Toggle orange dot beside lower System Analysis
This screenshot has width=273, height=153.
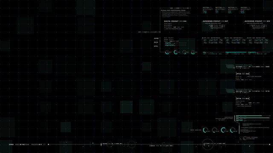click(234, 93)
